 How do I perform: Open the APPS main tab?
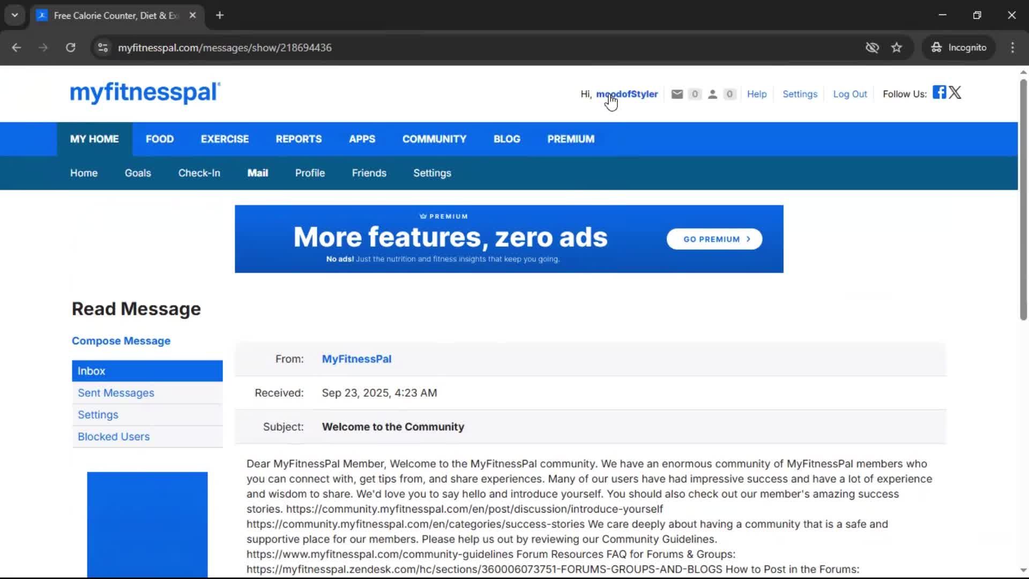[362, 139]
